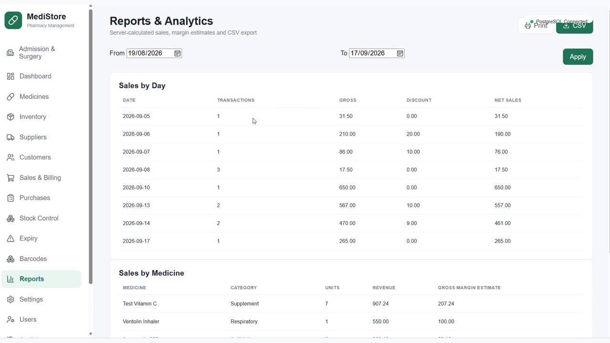
Task: Edit the From date field
Action: click(x=154, y=53)
